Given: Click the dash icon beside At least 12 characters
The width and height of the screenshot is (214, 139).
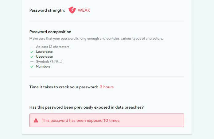Looking at the screenshot, I should [x=32, y=47].
